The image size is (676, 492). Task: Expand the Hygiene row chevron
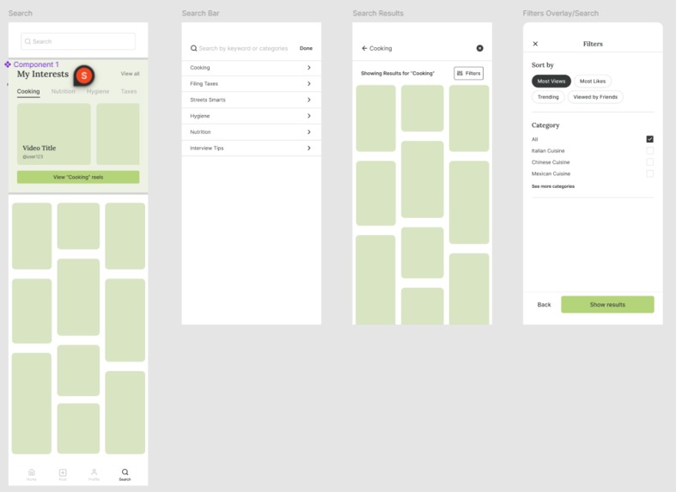pyautogui.click(x=309, y=116)
